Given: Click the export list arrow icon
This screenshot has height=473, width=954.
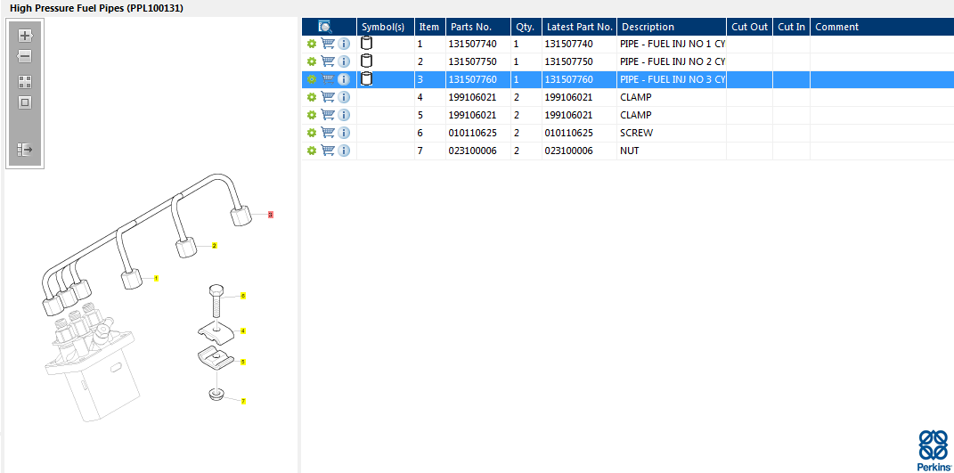Looking at the screenshot, I should click(25, 149).
